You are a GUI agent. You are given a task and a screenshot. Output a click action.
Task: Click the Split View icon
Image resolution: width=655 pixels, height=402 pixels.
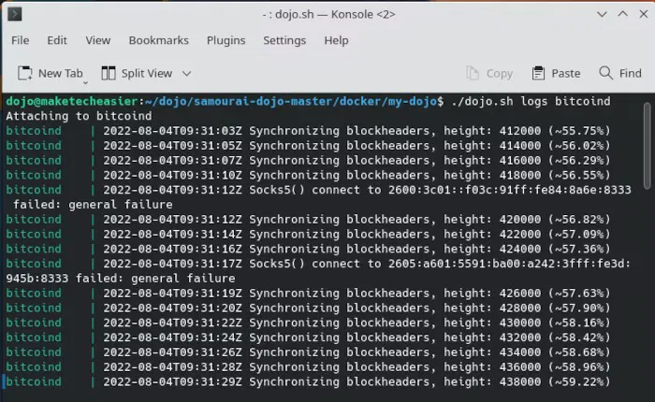pyautogui.click(x=109, y=74)
